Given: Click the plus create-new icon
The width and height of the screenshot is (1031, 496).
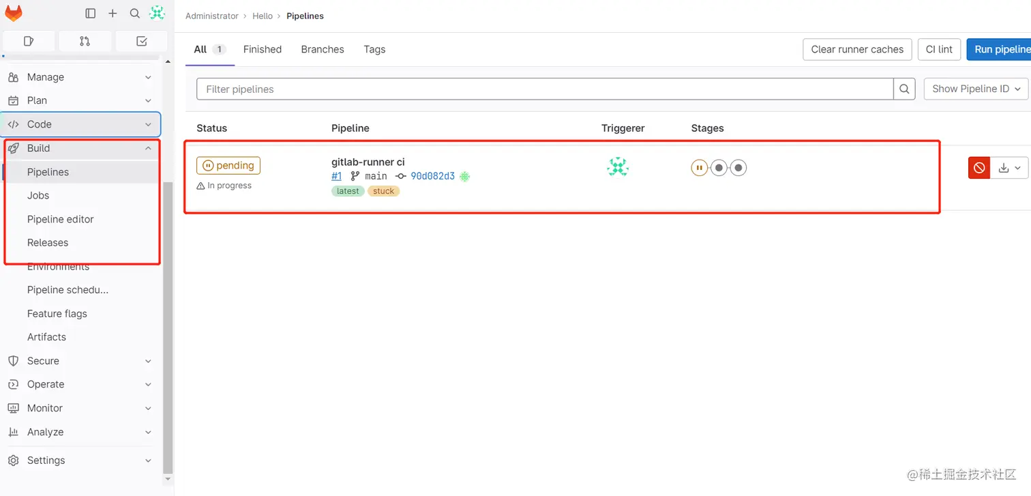Looking at the screenshot, I should (x=113, y=13).
